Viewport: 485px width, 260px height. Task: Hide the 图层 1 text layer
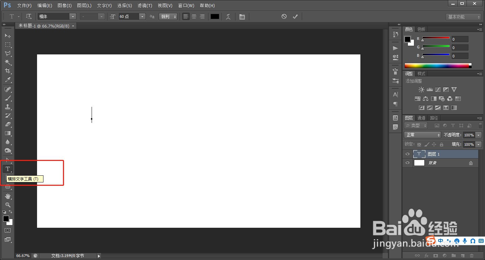pyautogui.click(x=408, y=154)
